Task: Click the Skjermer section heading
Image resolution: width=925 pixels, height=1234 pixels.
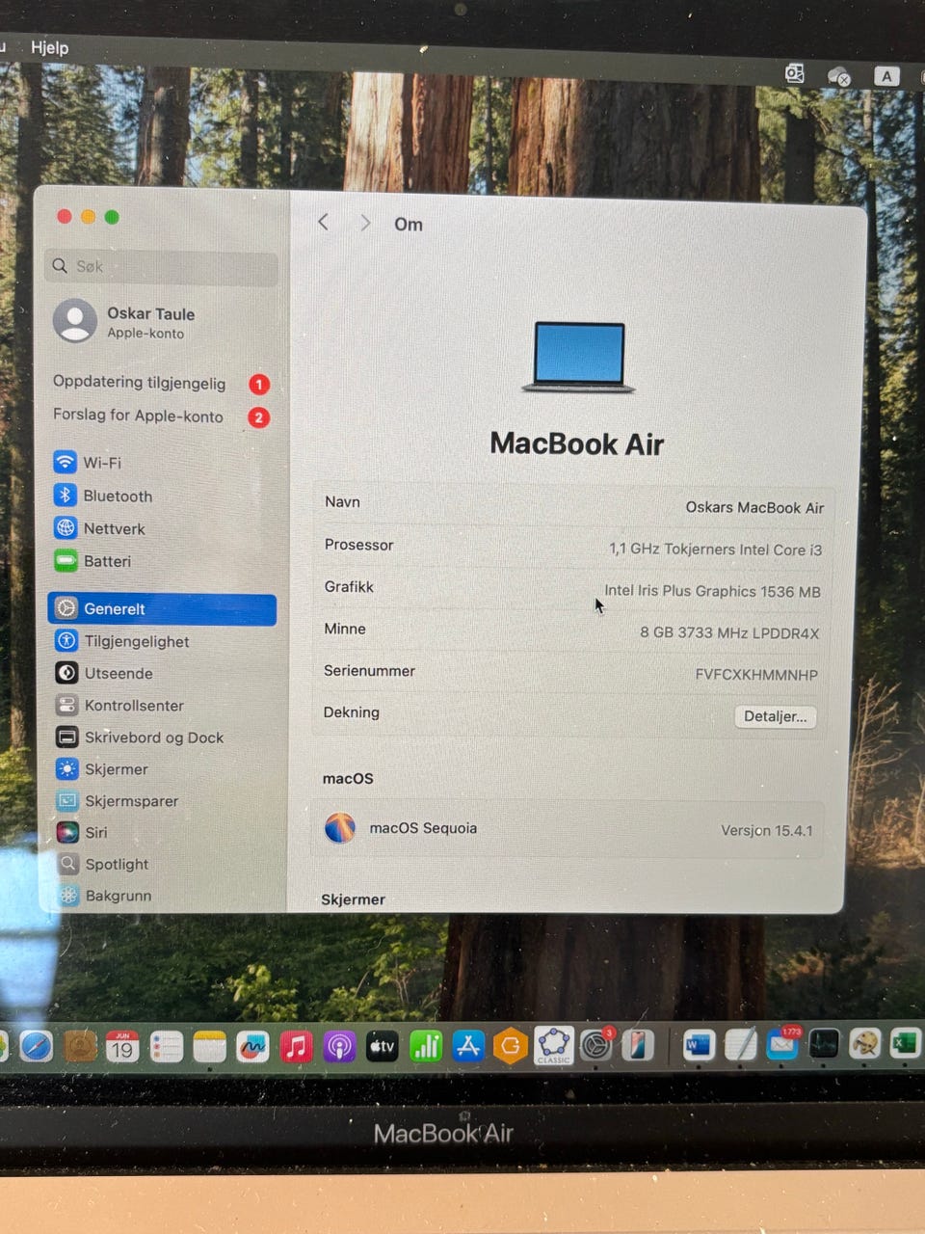Action: pos(353,899)
